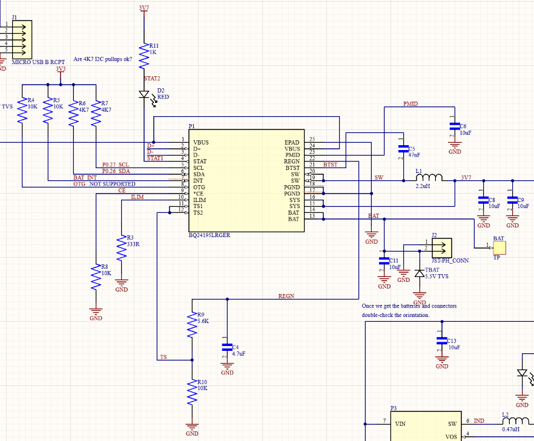Pick resistor R8 10K symbol
Screen dimensions: 534x441
[x=96, y=276]
